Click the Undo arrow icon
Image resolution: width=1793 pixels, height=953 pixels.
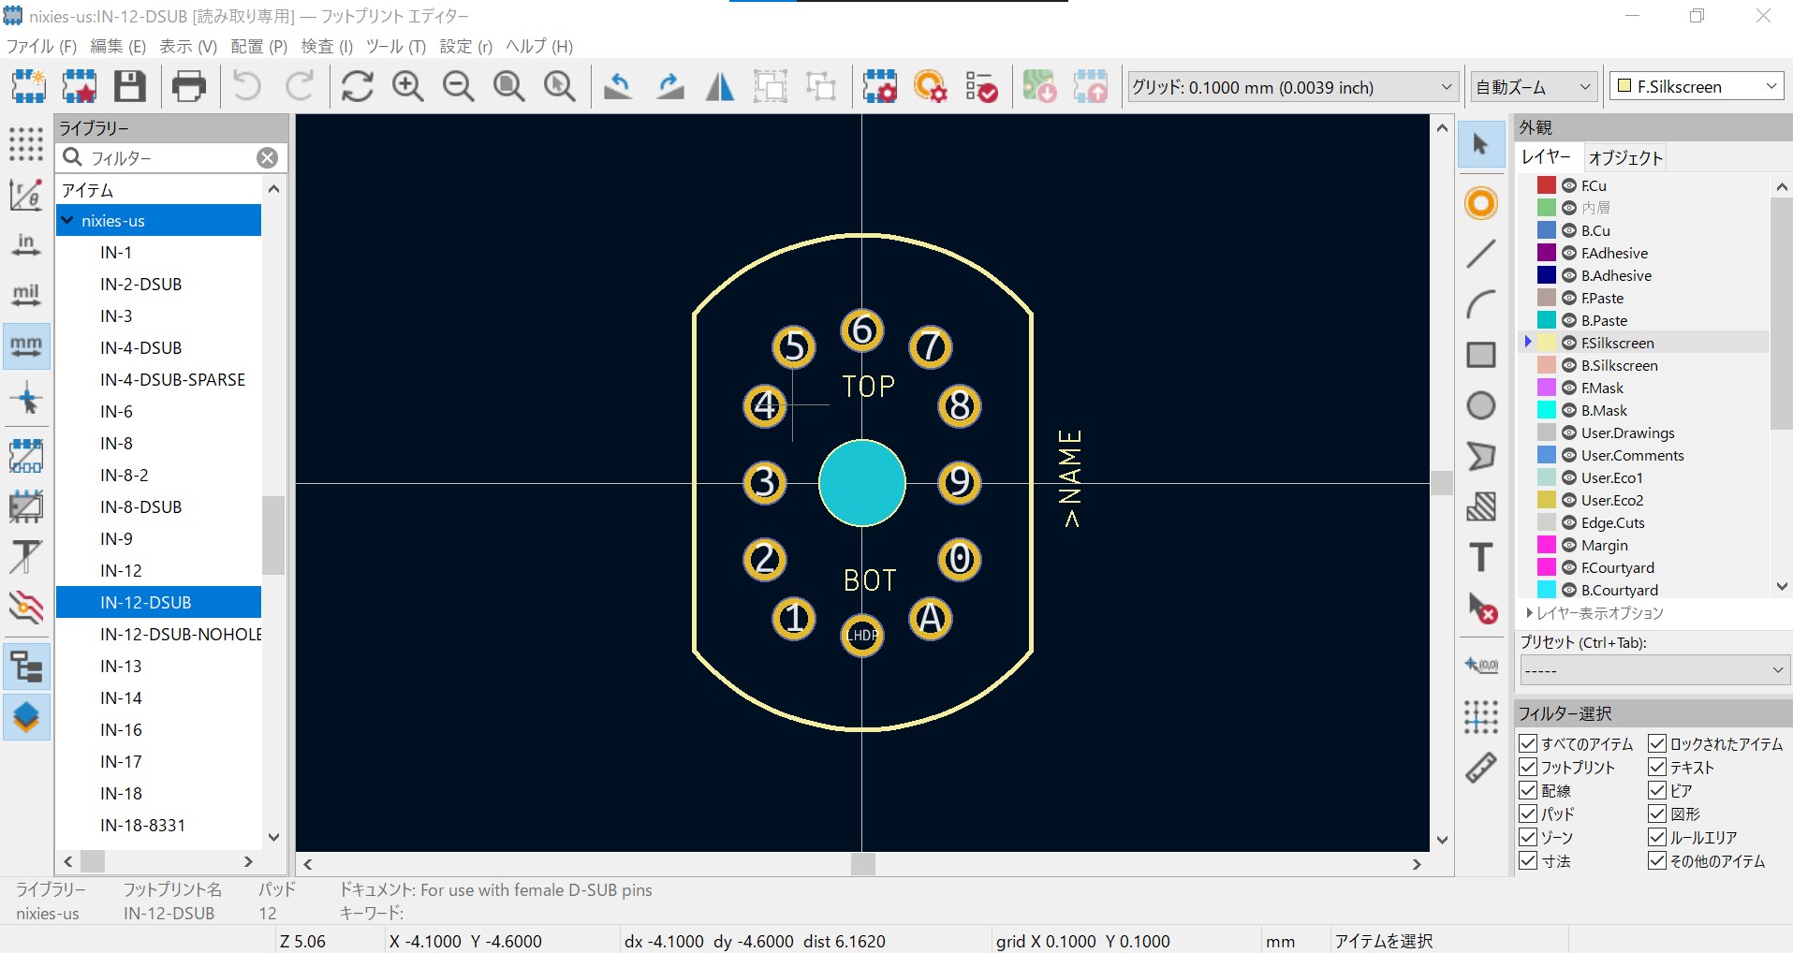click(x=247, y=87)
